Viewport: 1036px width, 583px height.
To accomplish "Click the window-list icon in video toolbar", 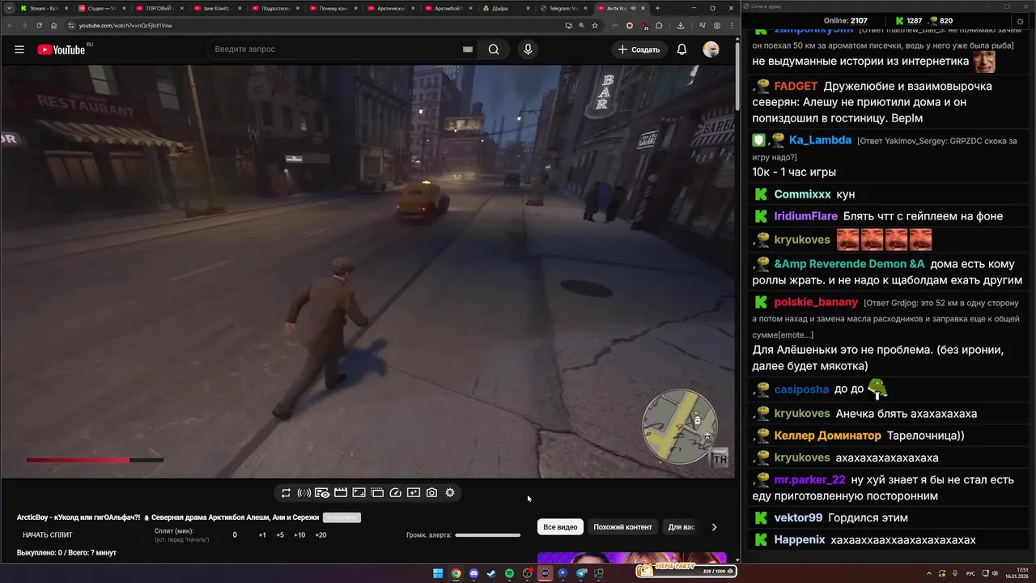I will pyautogui.click(x=377, y=492).
